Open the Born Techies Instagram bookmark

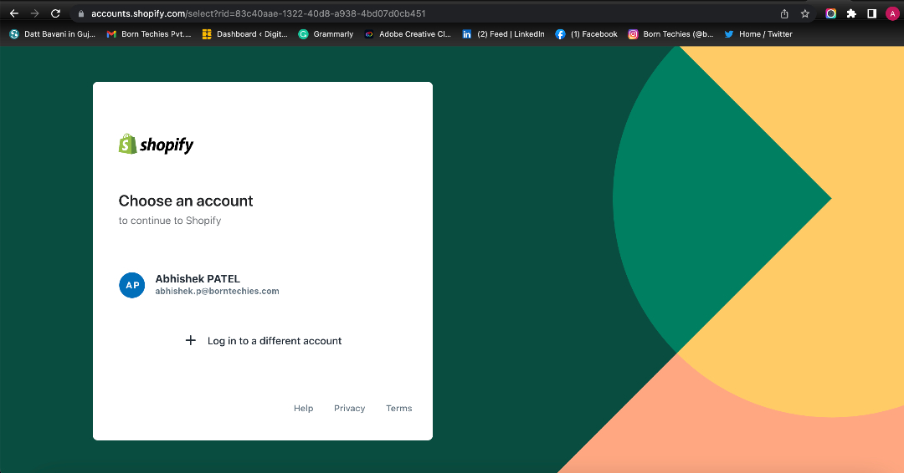(x=670, y=34)
